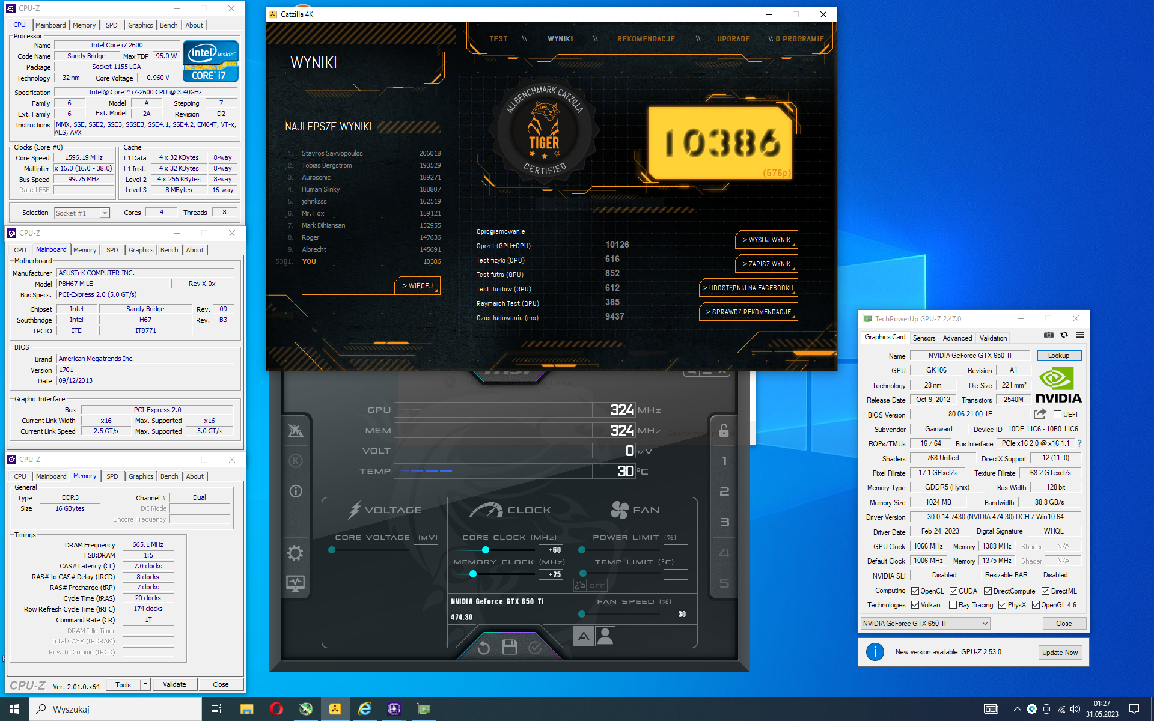Viewport: 1154px width, 721px height.
Task: Open File Explorer from taskbar
Action: [246, 709]
